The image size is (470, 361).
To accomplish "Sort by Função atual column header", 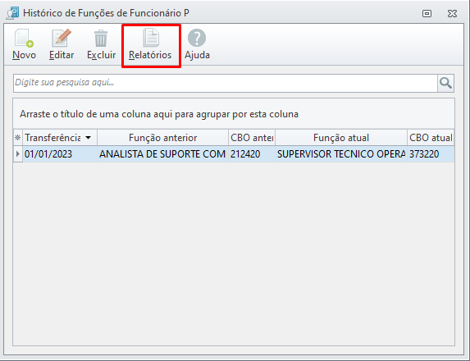I will click(x=341, y=138).
